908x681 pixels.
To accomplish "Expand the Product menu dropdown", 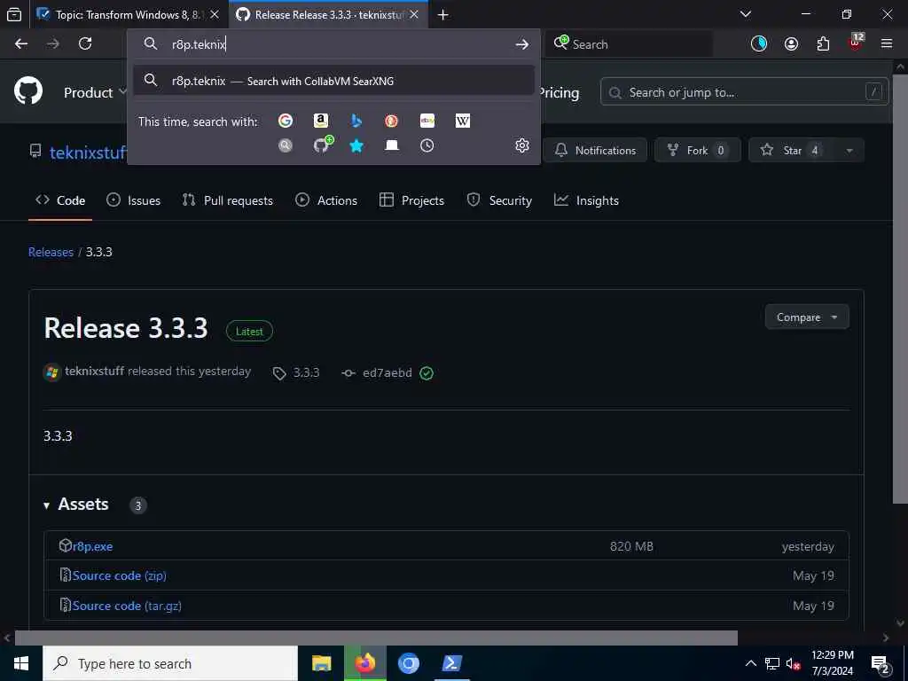I will point(94,92).
